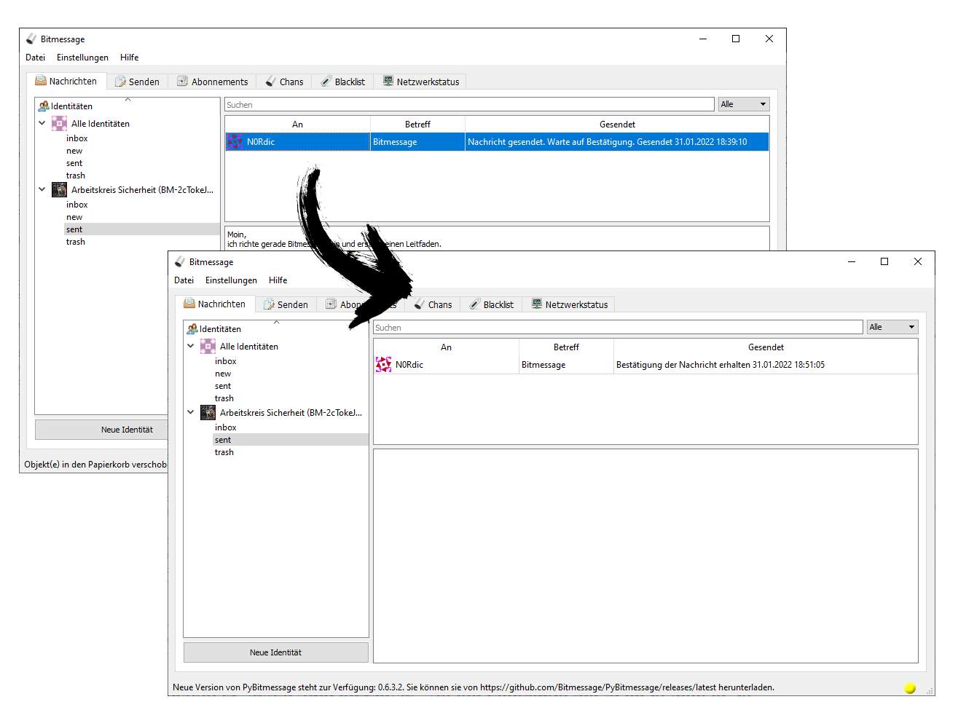
Task: Click Bitmessage title bar icon in back window
Action: click(x=31, y=39)
